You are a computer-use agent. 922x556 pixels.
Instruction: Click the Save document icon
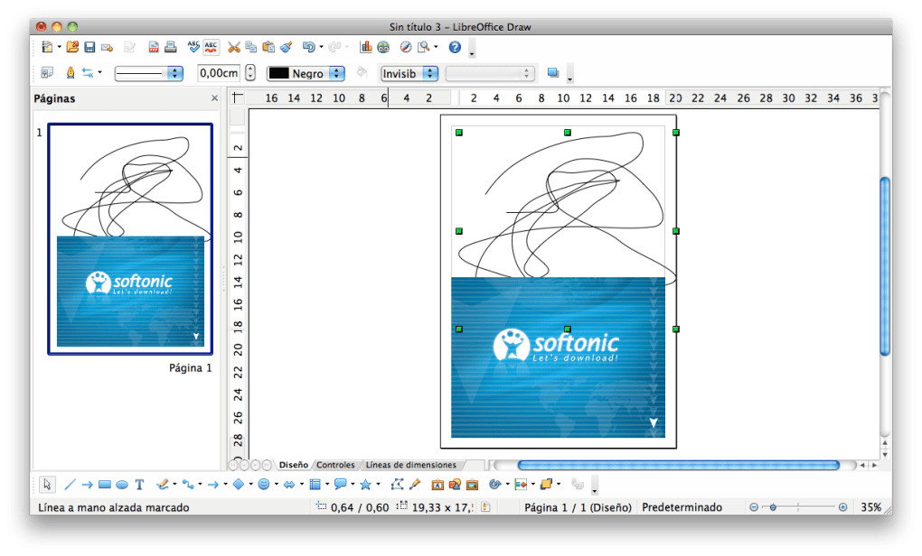[x=89, y=47]
